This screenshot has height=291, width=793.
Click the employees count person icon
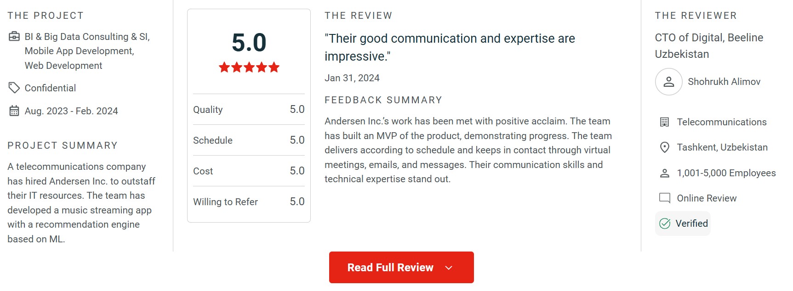[664, 173]
